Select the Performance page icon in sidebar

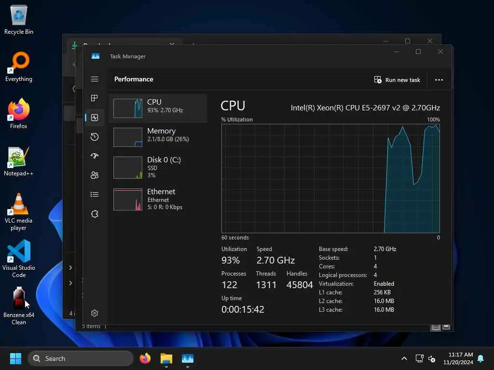coord(95,118)
